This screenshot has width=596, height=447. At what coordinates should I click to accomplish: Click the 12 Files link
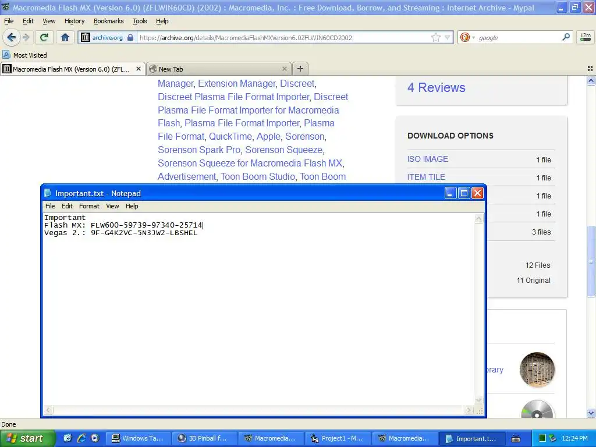tap(537, 265)
